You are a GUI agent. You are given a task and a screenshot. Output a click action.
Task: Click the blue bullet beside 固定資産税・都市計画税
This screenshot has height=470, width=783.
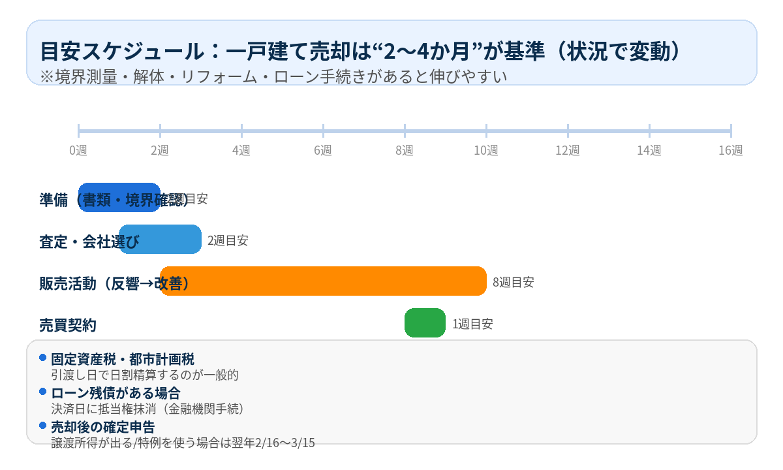(42, 358)
